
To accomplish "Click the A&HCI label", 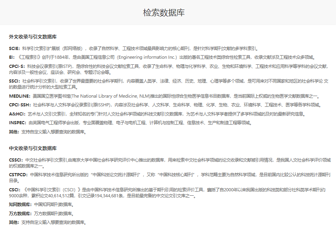I will [17, 114].
